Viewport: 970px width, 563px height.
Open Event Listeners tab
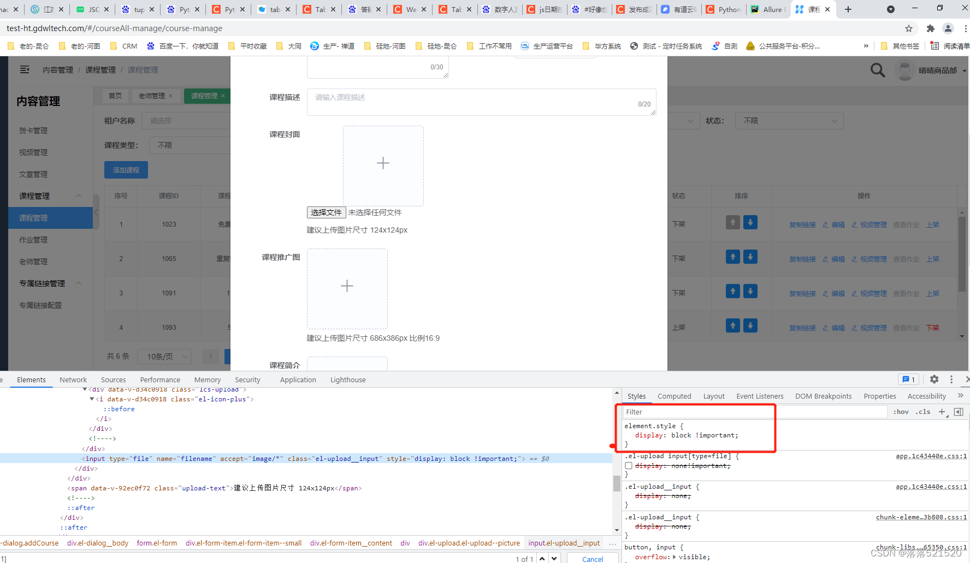pos(760,396)
